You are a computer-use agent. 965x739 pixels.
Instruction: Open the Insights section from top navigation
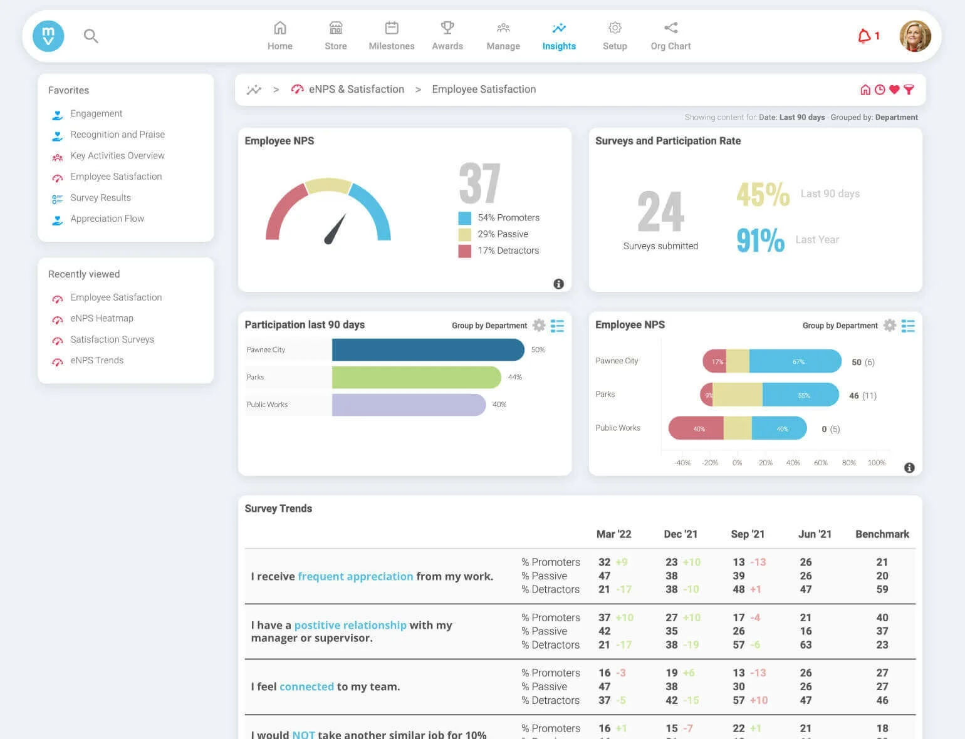coord(558,36)
